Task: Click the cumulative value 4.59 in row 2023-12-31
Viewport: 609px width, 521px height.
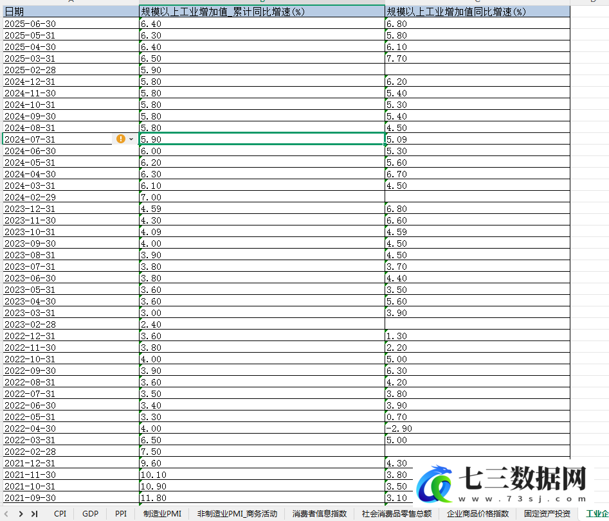Action: pyautogui.click(x=262, y=209)
